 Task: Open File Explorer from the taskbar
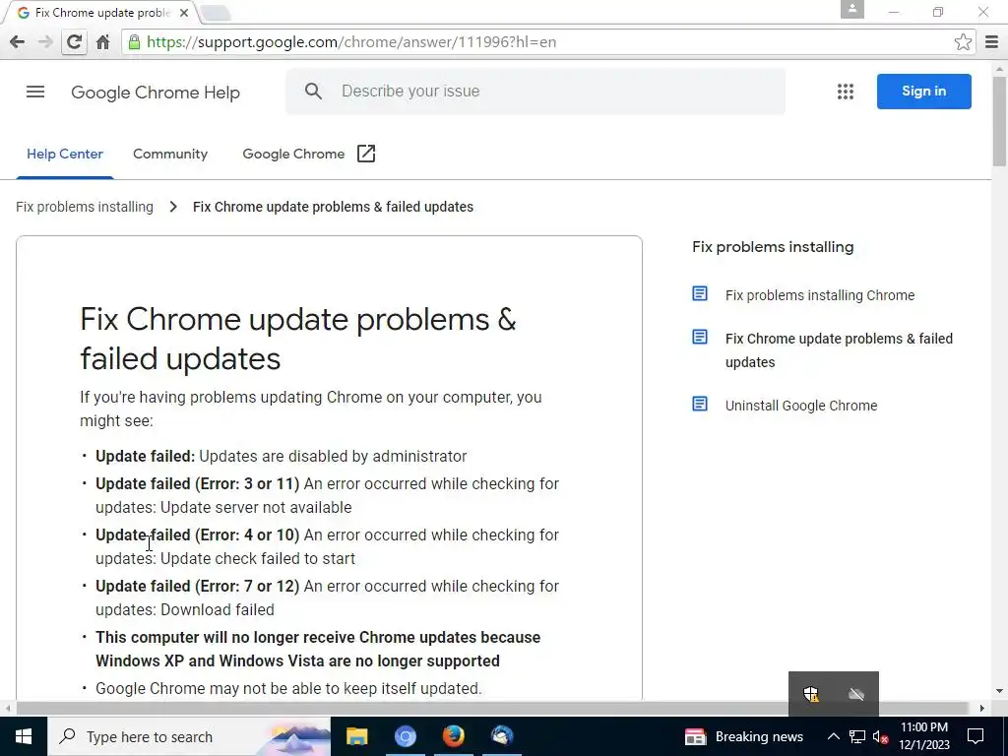pyautogui.click(x=356, y=736)
